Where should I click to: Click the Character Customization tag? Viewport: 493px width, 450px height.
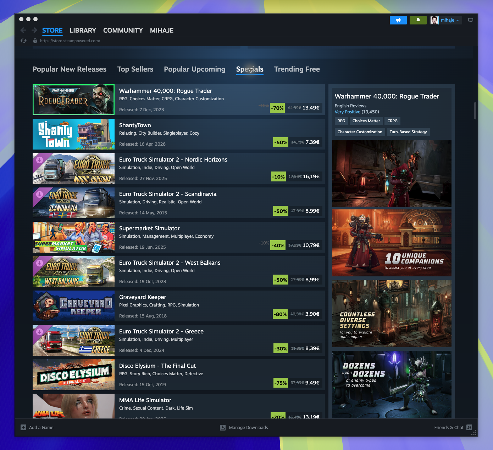(360, 132)
